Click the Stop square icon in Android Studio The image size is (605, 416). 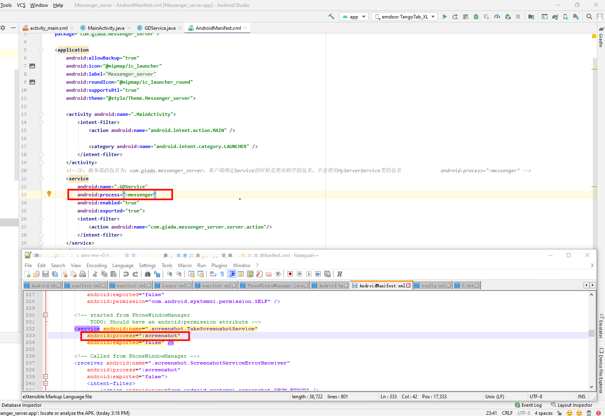pos(518,16)
